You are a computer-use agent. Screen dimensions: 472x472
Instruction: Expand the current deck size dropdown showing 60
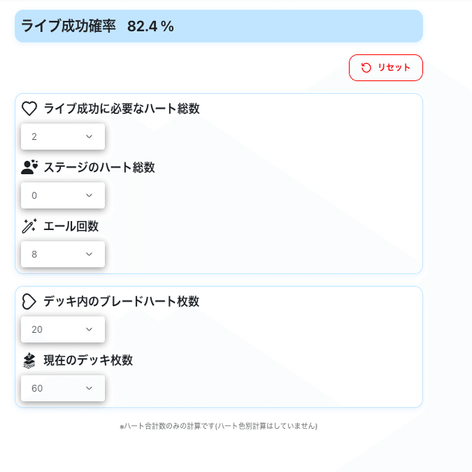(x=63, y=388)
